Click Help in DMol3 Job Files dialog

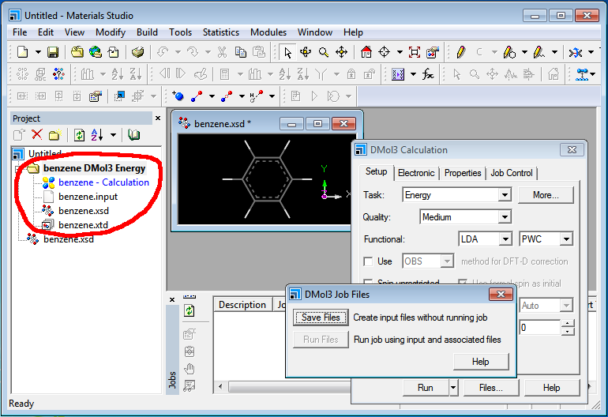481,362
